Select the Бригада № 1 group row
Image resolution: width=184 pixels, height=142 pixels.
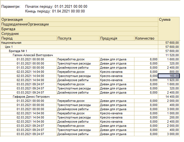79,51
